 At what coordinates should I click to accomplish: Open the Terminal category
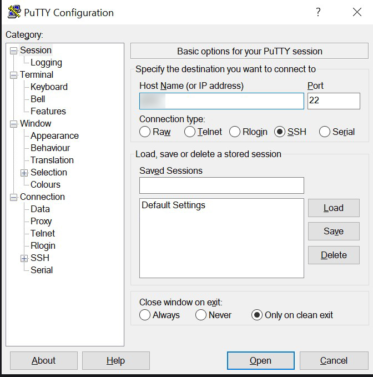tap(37, 75)
